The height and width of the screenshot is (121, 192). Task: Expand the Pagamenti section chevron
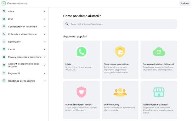coord(45,73)
